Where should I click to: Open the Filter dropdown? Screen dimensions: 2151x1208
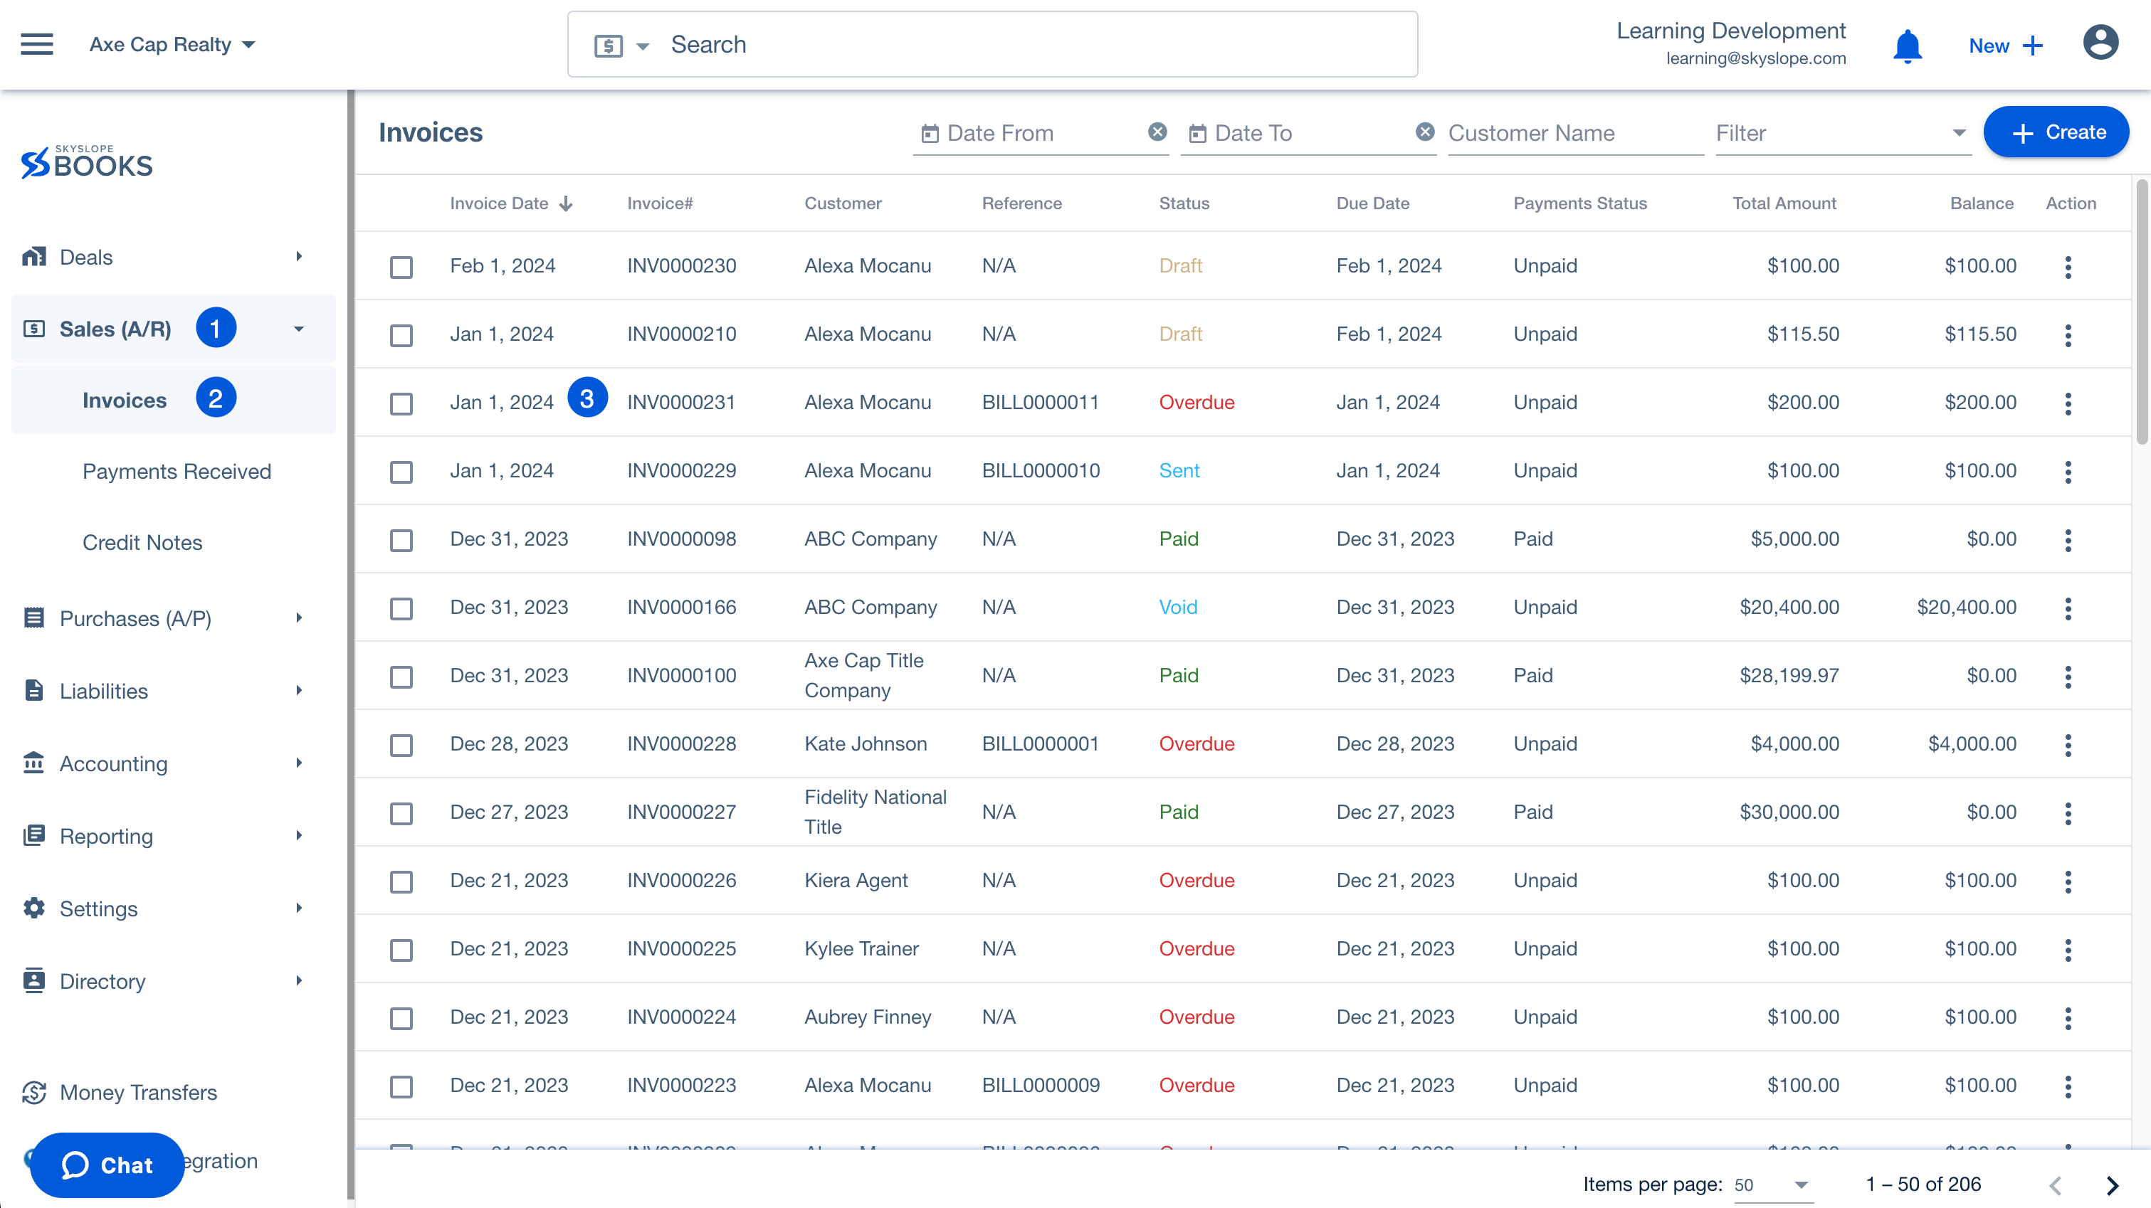point(1842,133)
